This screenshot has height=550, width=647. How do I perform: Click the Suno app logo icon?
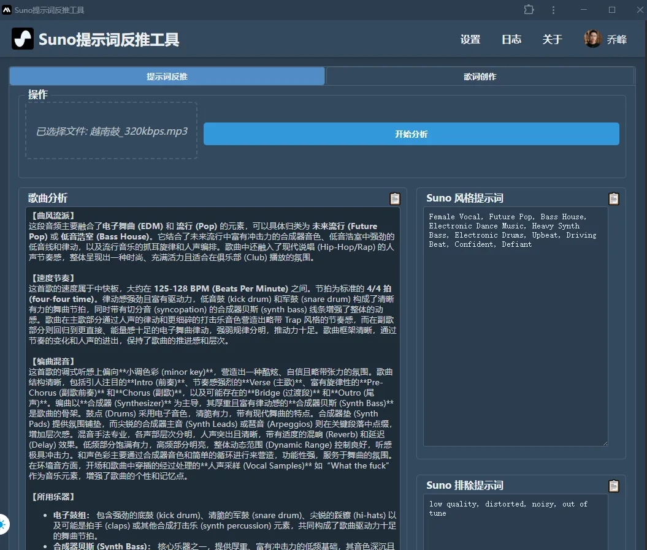click(23, 39)
